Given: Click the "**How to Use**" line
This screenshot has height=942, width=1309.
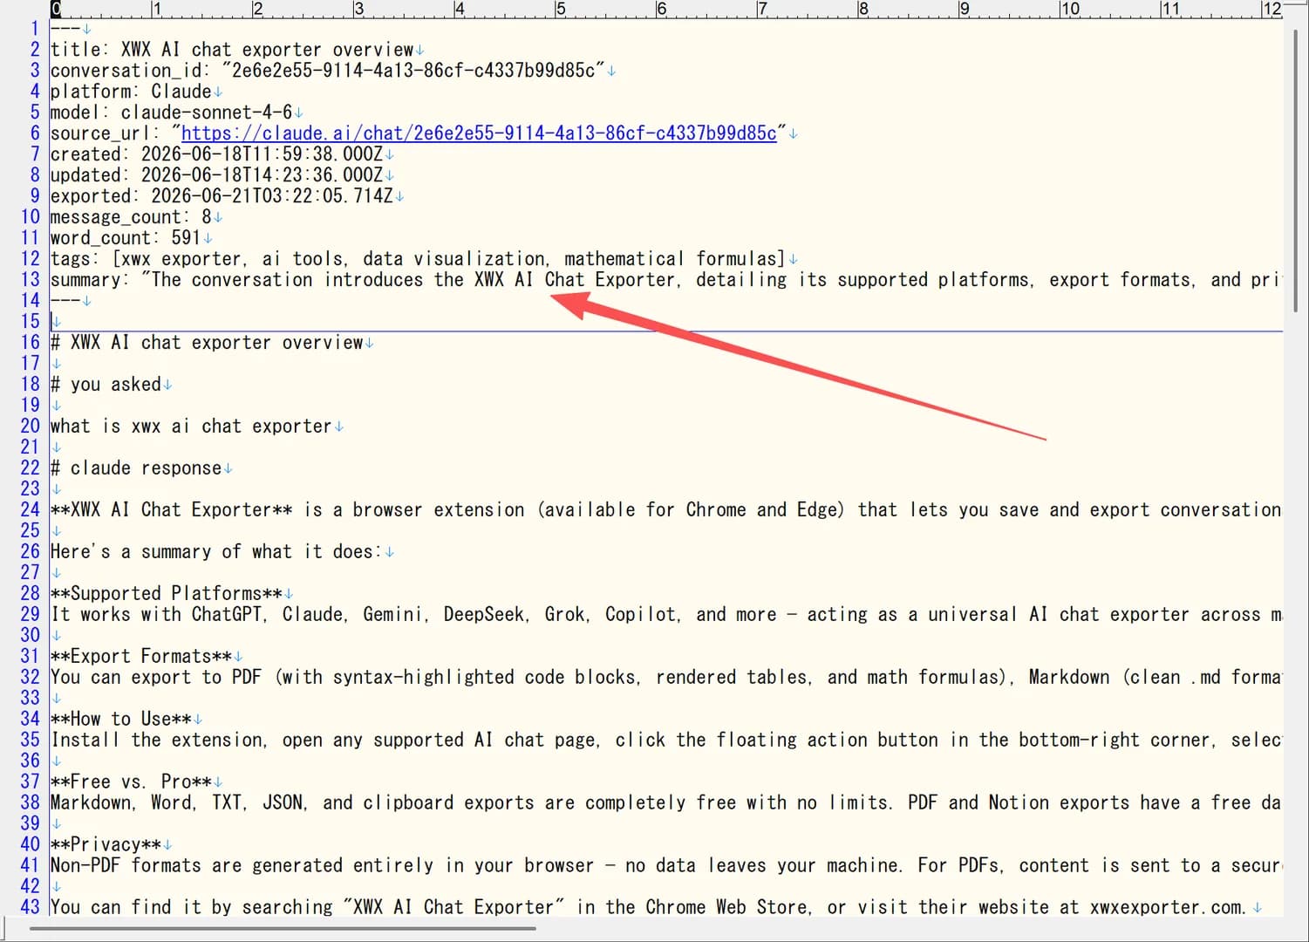Looking at the screenshot, I should coord(121,720).
